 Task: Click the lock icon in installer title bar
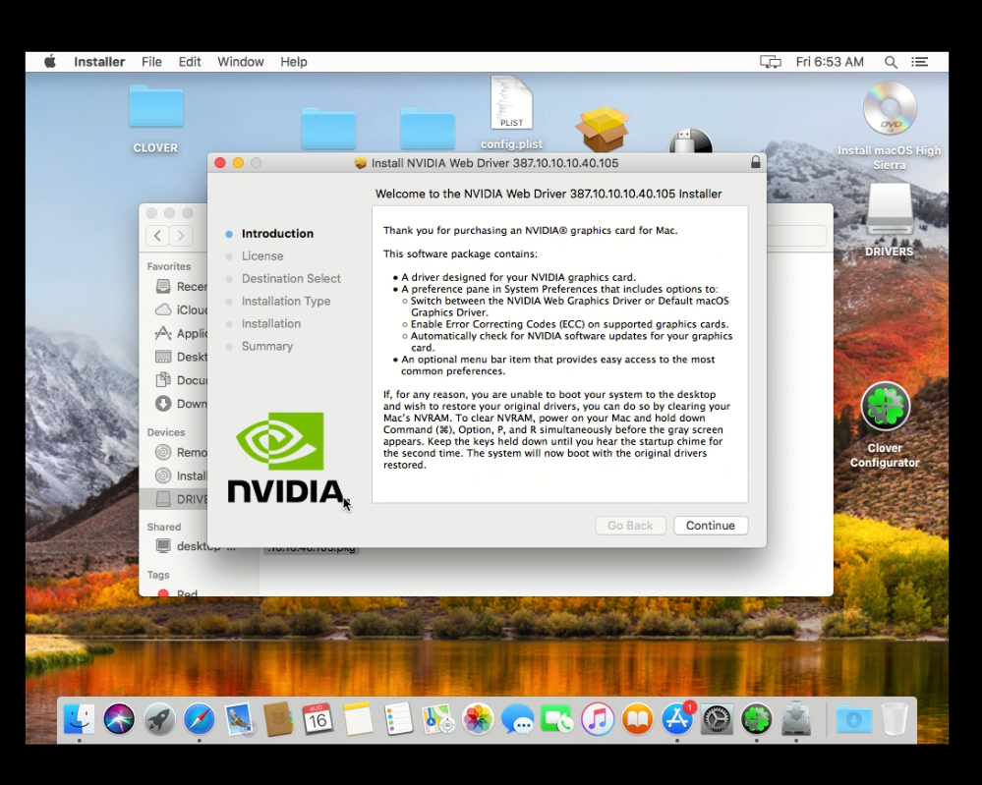[756, 162]
